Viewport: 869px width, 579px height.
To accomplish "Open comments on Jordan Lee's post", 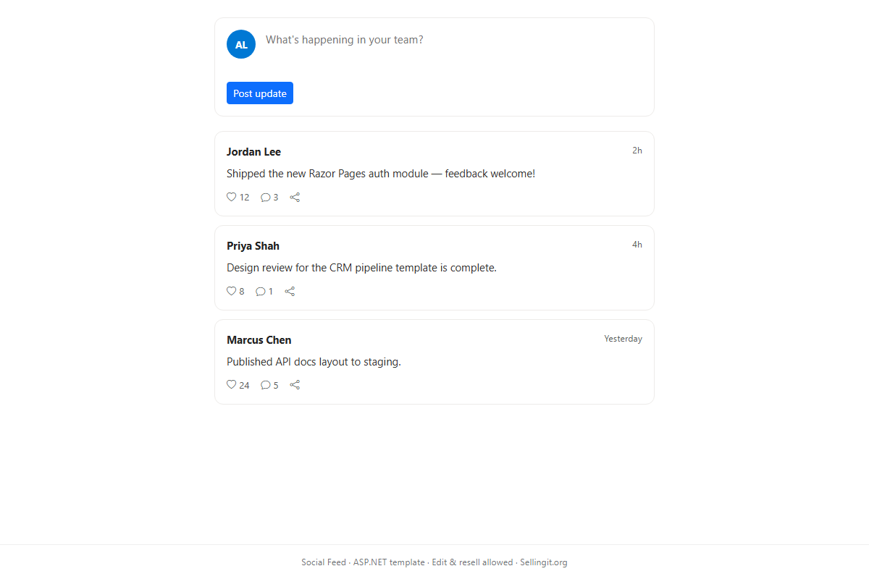I will (x=269, y=197).
